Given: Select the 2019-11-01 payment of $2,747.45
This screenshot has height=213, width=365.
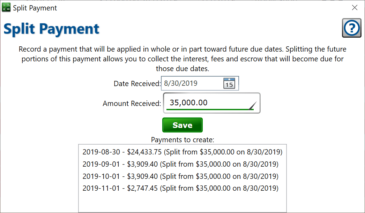Looking at the screenshot, I should pos(180,188).
